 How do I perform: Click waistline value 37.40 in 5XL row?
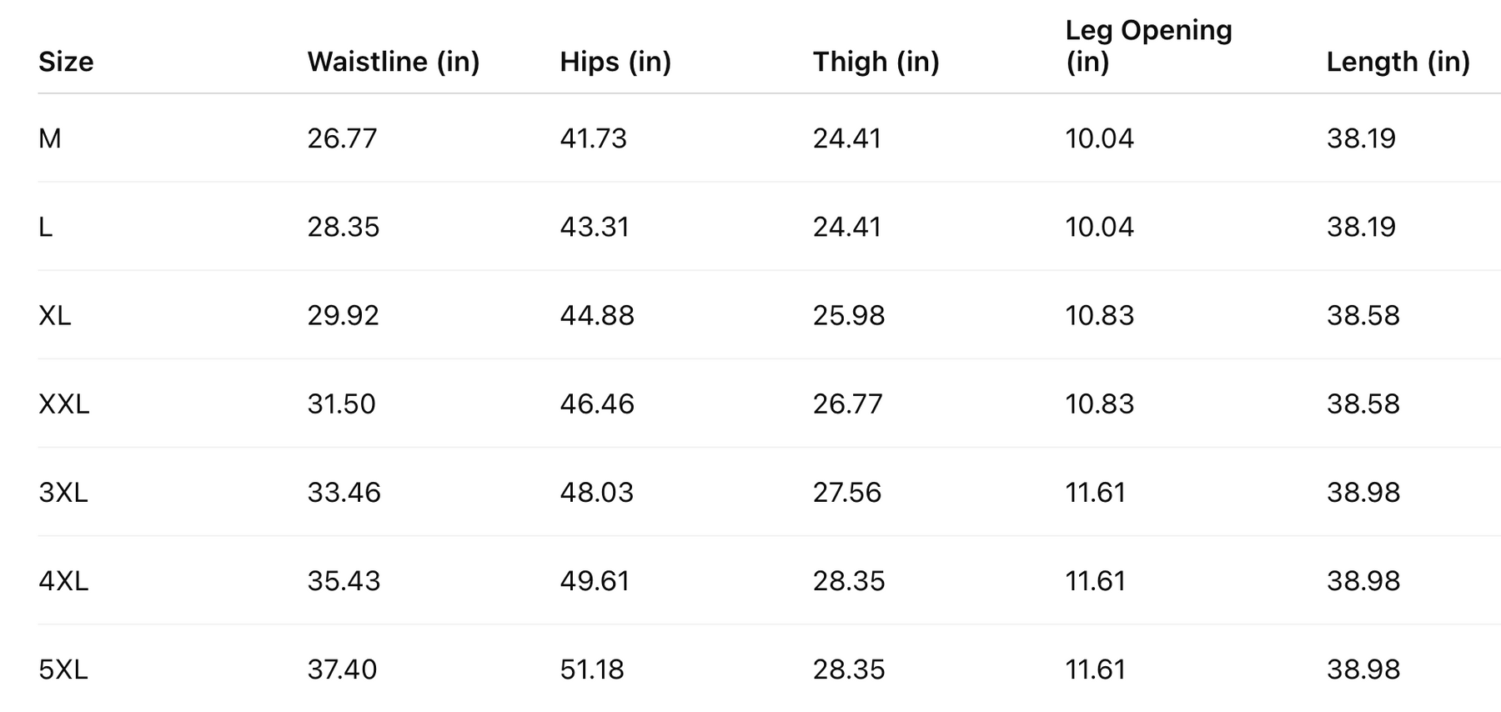(x=342, y=669)
